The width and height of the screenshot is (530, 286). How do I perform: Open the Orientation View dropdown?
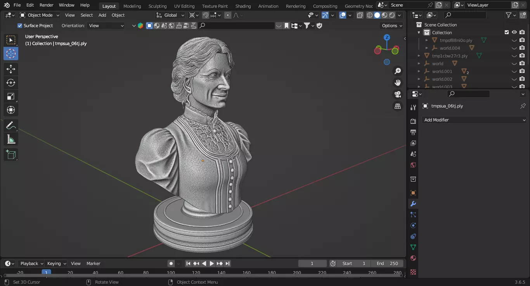click(106, 26)
